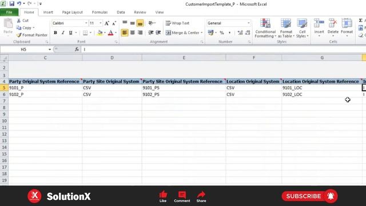Toggle the highlighted Bottom Align button
This screenshot has height=206, width=366.
140,23
